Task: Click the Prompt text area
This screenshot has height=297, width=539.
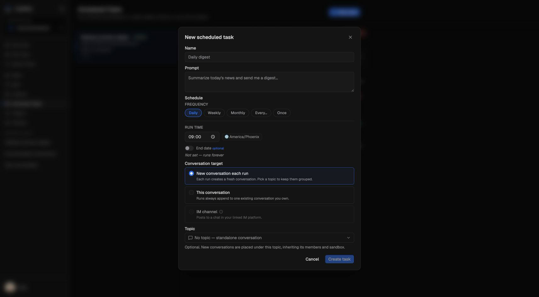Action: tap(269, 82)
